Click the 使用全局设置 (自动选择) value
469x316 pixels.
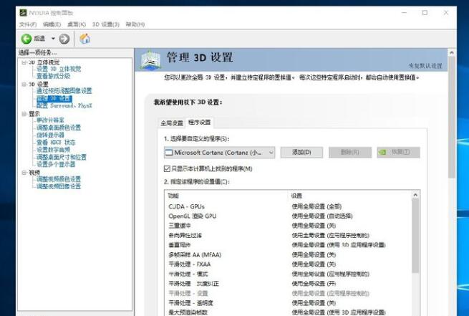tap(322, 216)
